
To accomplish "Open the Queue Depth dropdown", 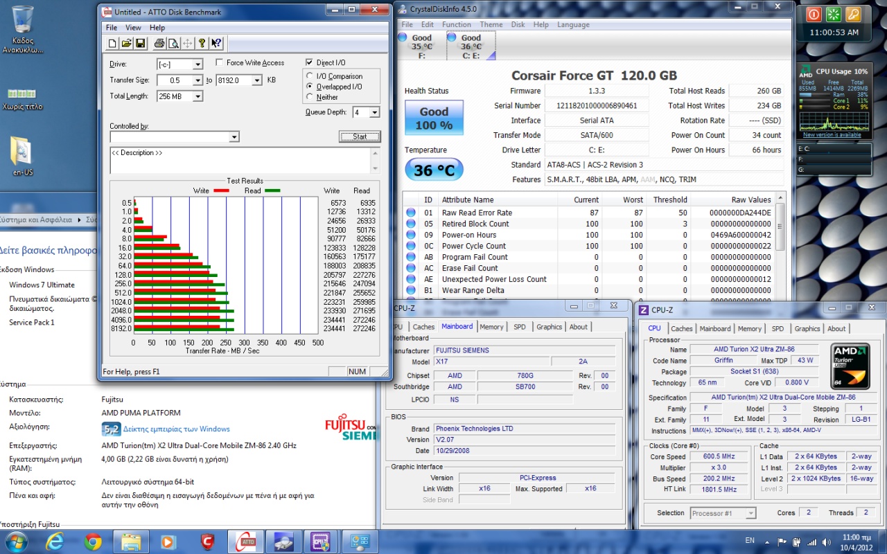I will 375,112.
